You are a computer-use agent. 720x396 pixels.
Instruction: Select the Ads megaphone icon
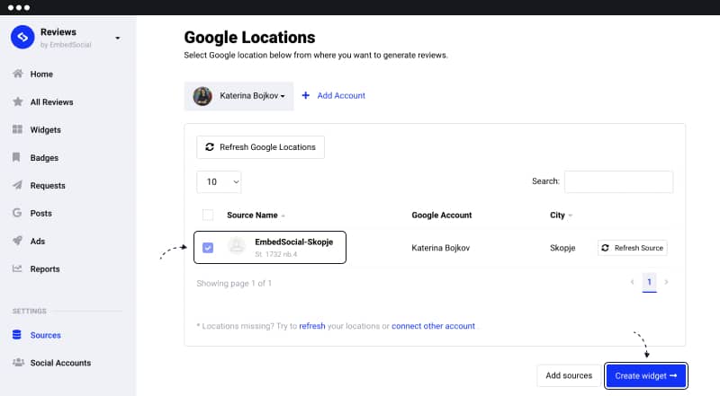[17, 241]
